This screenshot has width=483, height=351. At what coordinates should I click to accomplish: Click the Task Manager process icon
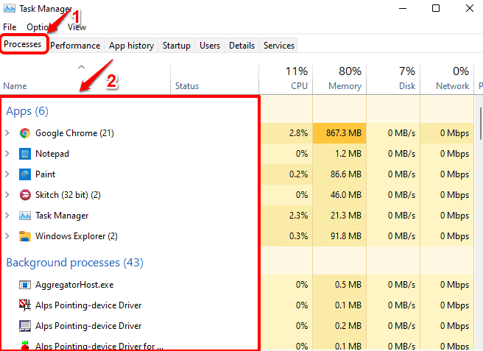coord(25,216)
